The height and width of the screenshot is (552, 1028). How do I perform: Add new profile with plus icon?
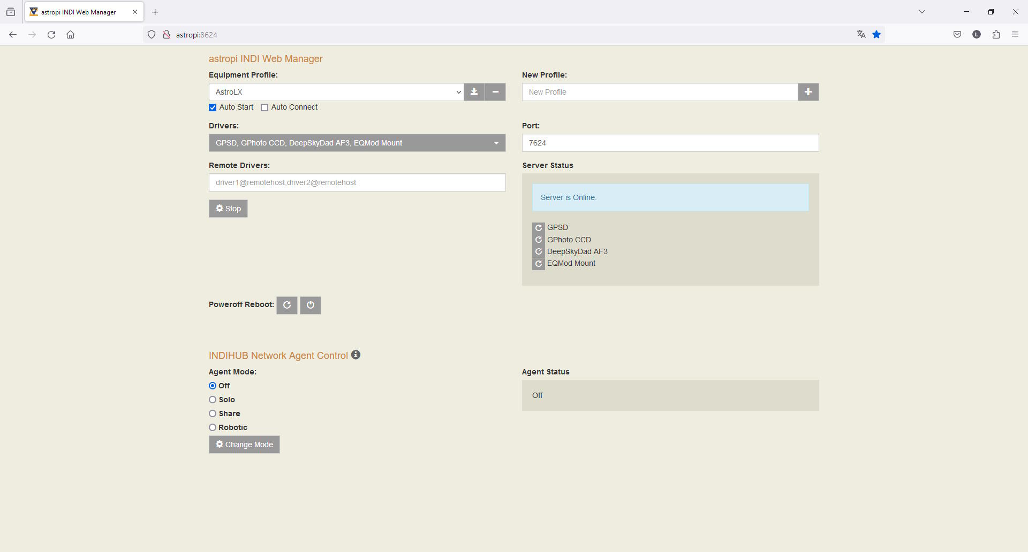[x=808, y=92]
